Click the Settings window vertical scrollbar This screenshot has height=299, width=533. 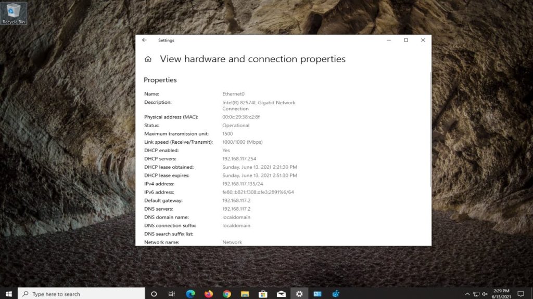click(430, 130)
